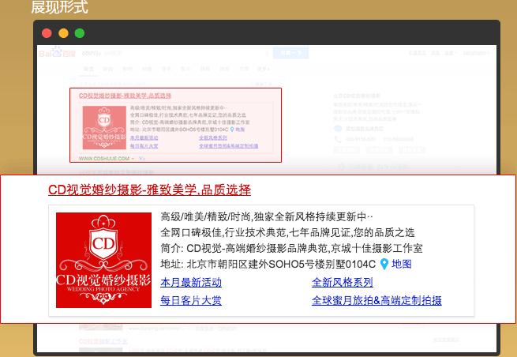Screen dimensions: 517x357
Task: Open 全球蜜月旅拍&高端定制拍摄 in the enlarged result
Action: [x=377, y=300]
